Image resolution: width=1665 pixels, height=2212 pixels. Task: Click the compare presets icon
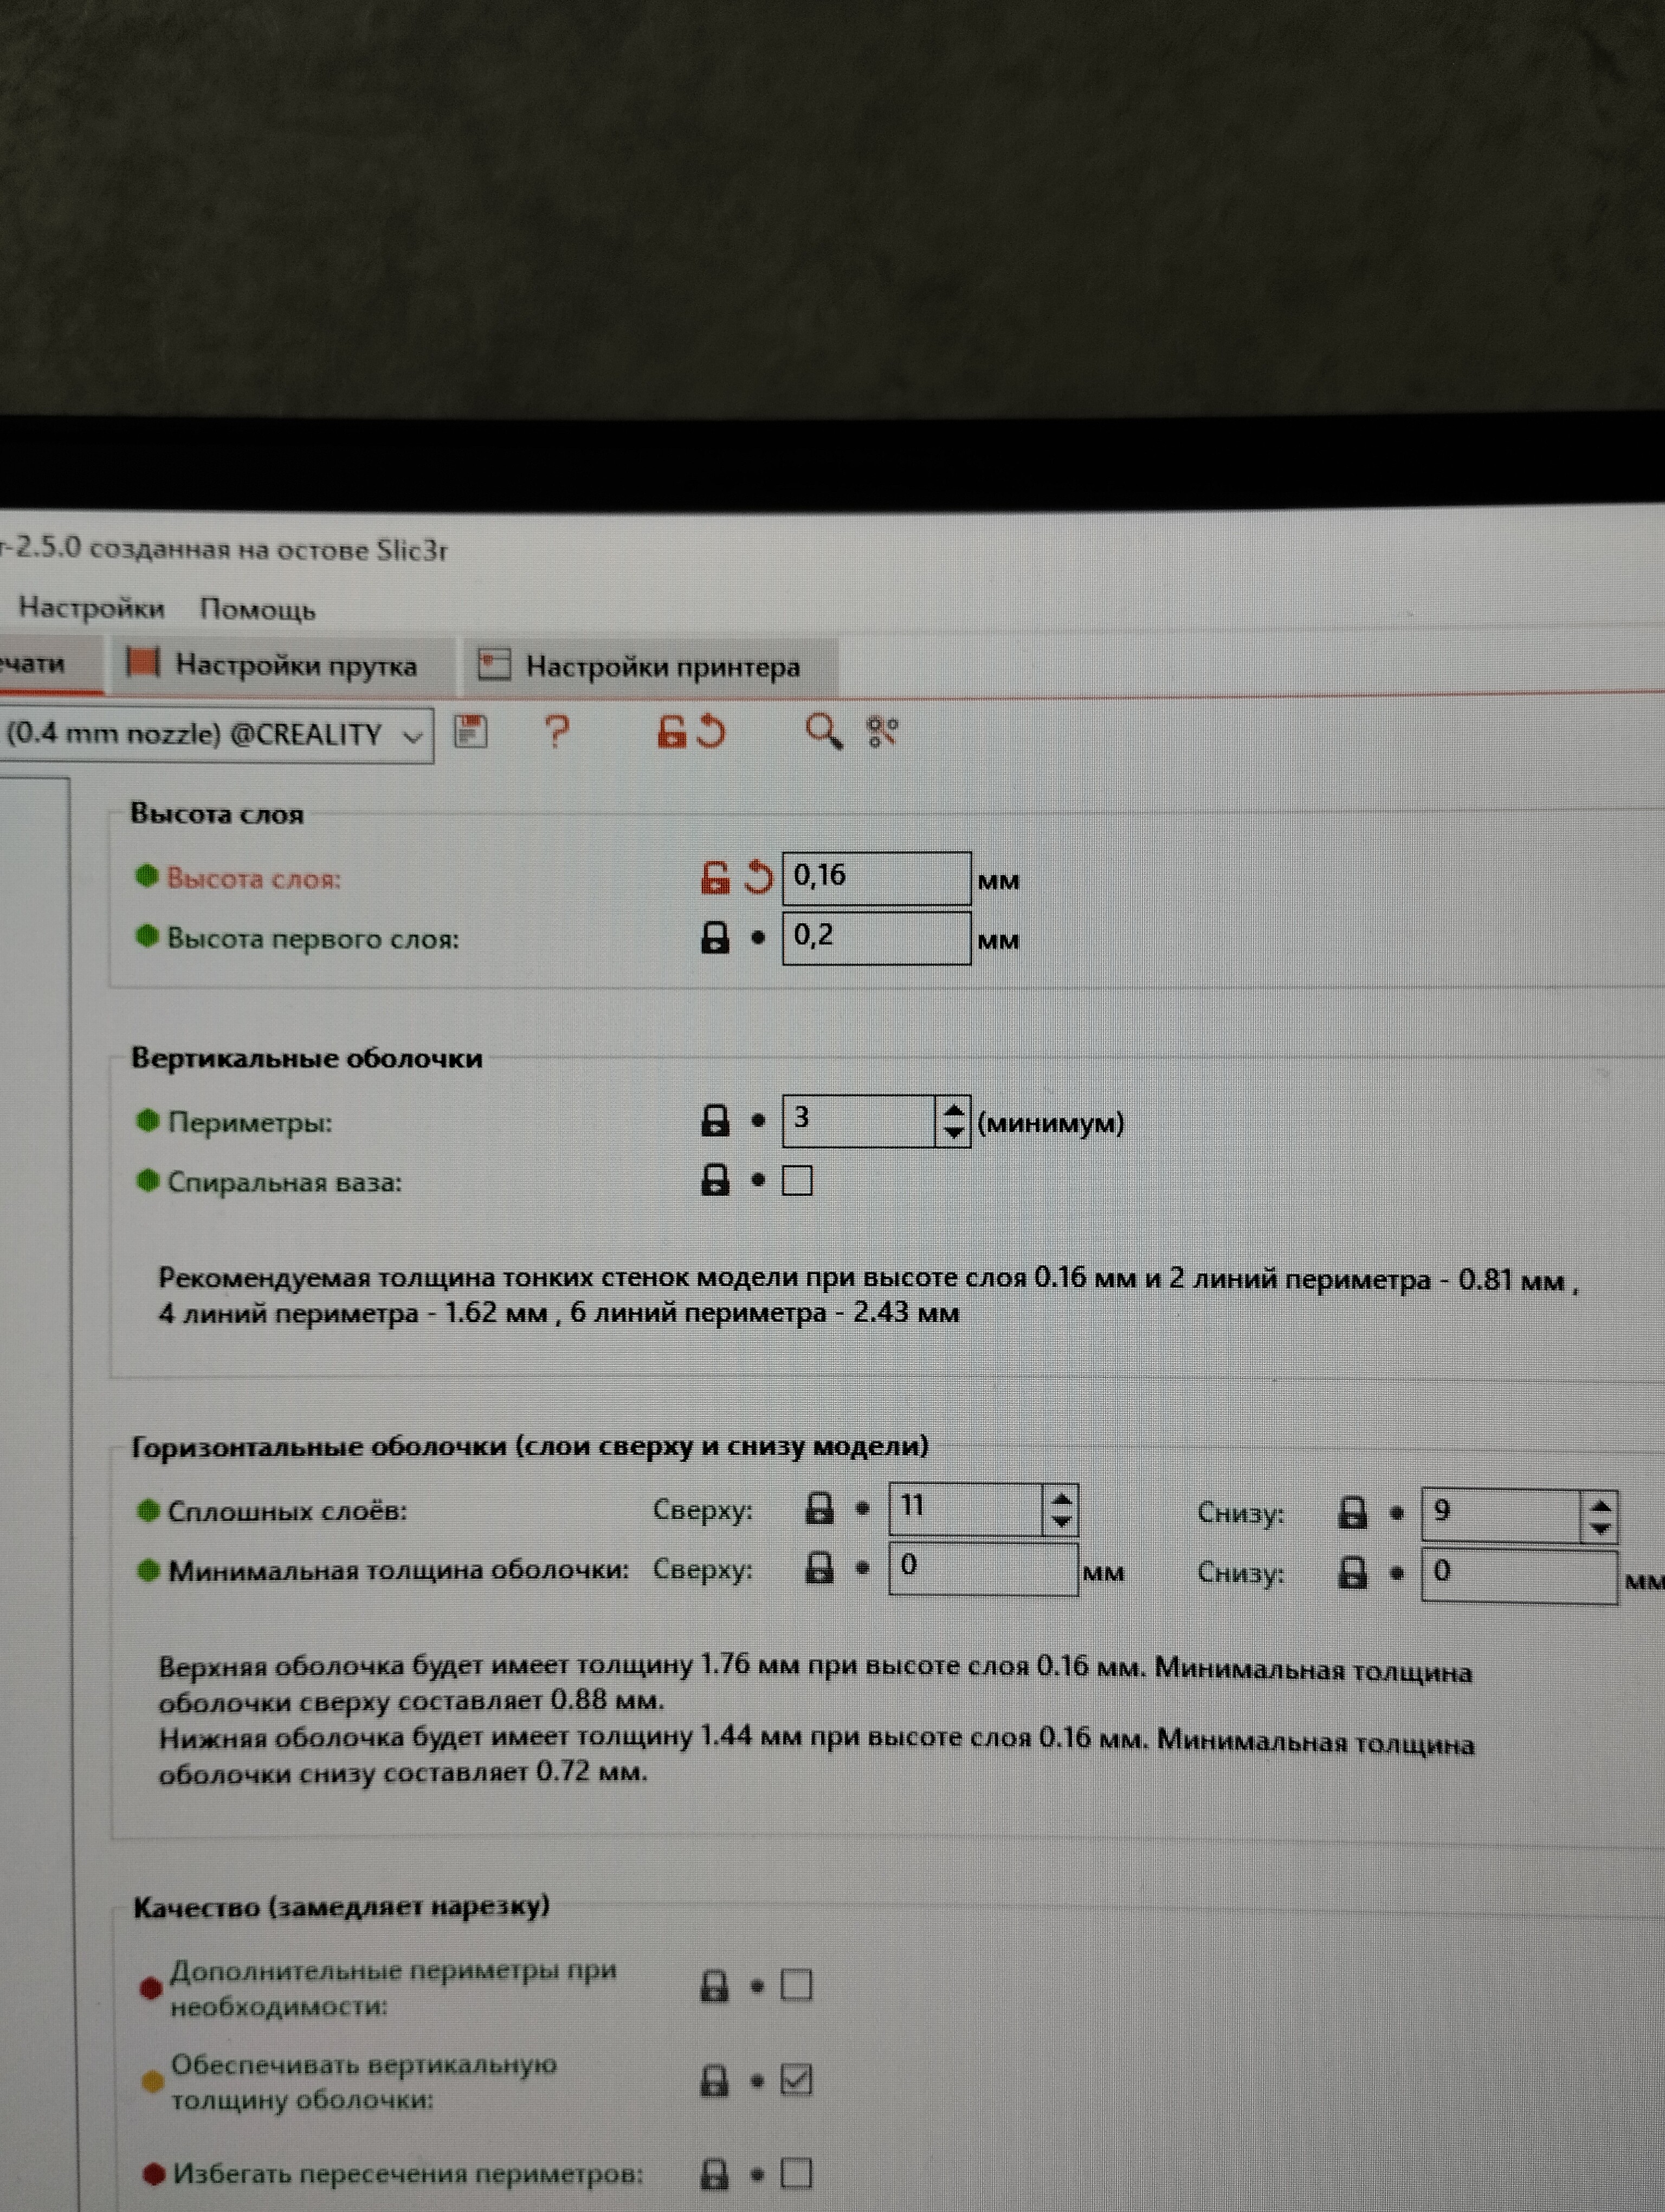[882, 732]
